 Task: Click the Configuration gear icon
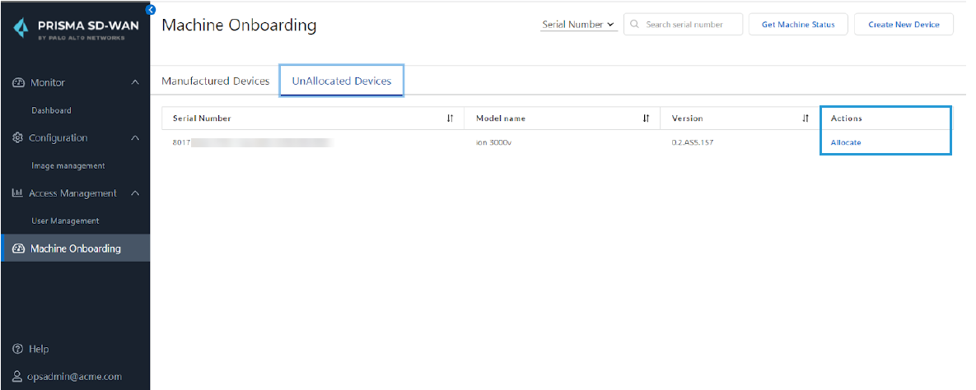17,138
